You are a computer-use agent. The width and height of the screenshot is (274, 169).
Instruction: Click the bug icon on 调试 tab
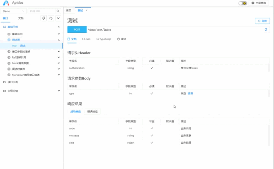(119, 39)
